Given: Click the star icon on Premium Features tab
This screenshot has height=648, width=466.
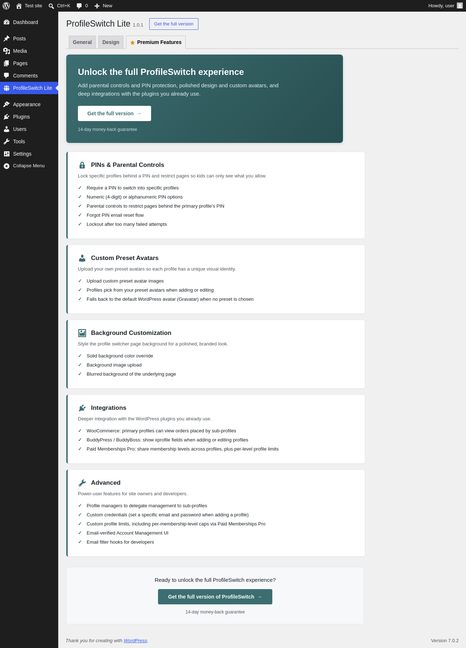Looking at the screenshot, I should pos(133,43).
